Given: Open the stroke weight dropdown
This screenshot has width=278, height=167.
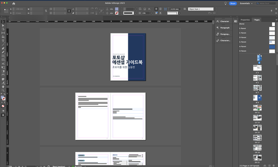Looking at the screenshot, I should 135,9.
